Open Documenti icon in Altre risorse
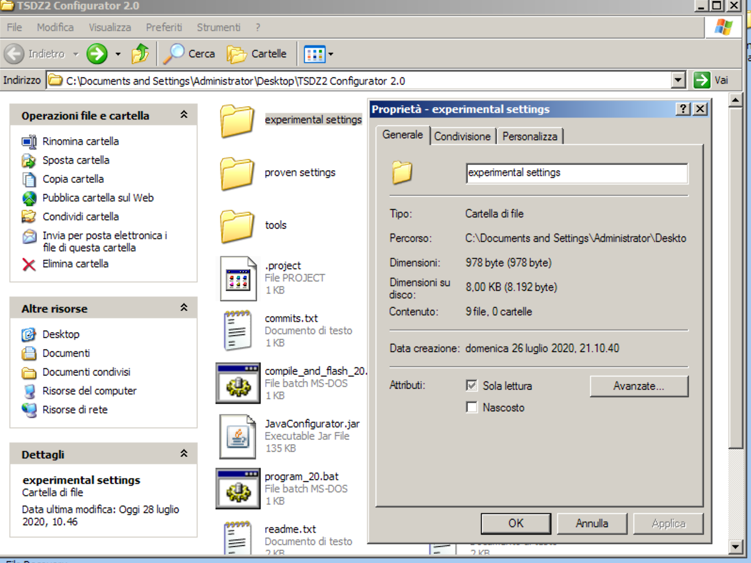 [29, 354]
